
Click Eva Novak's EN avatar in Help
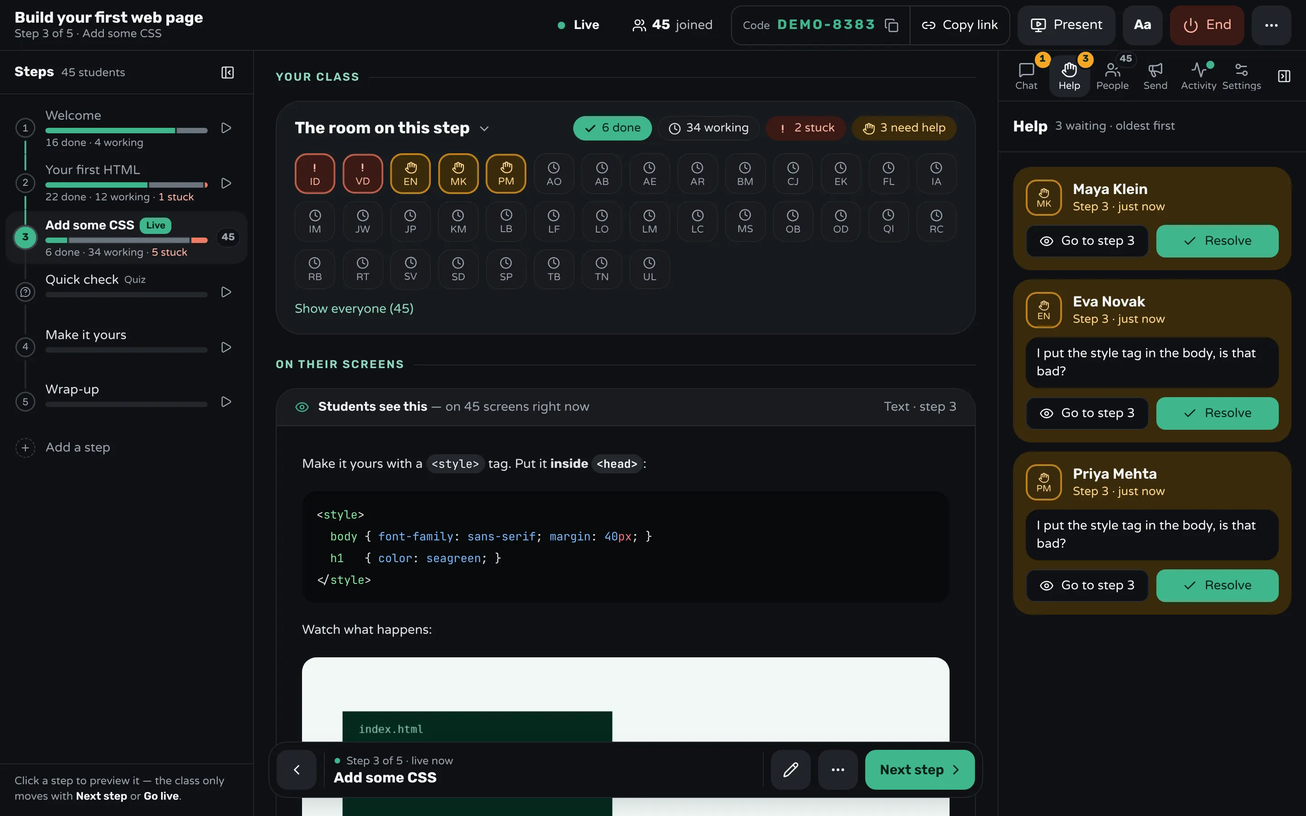point(1044,310)
